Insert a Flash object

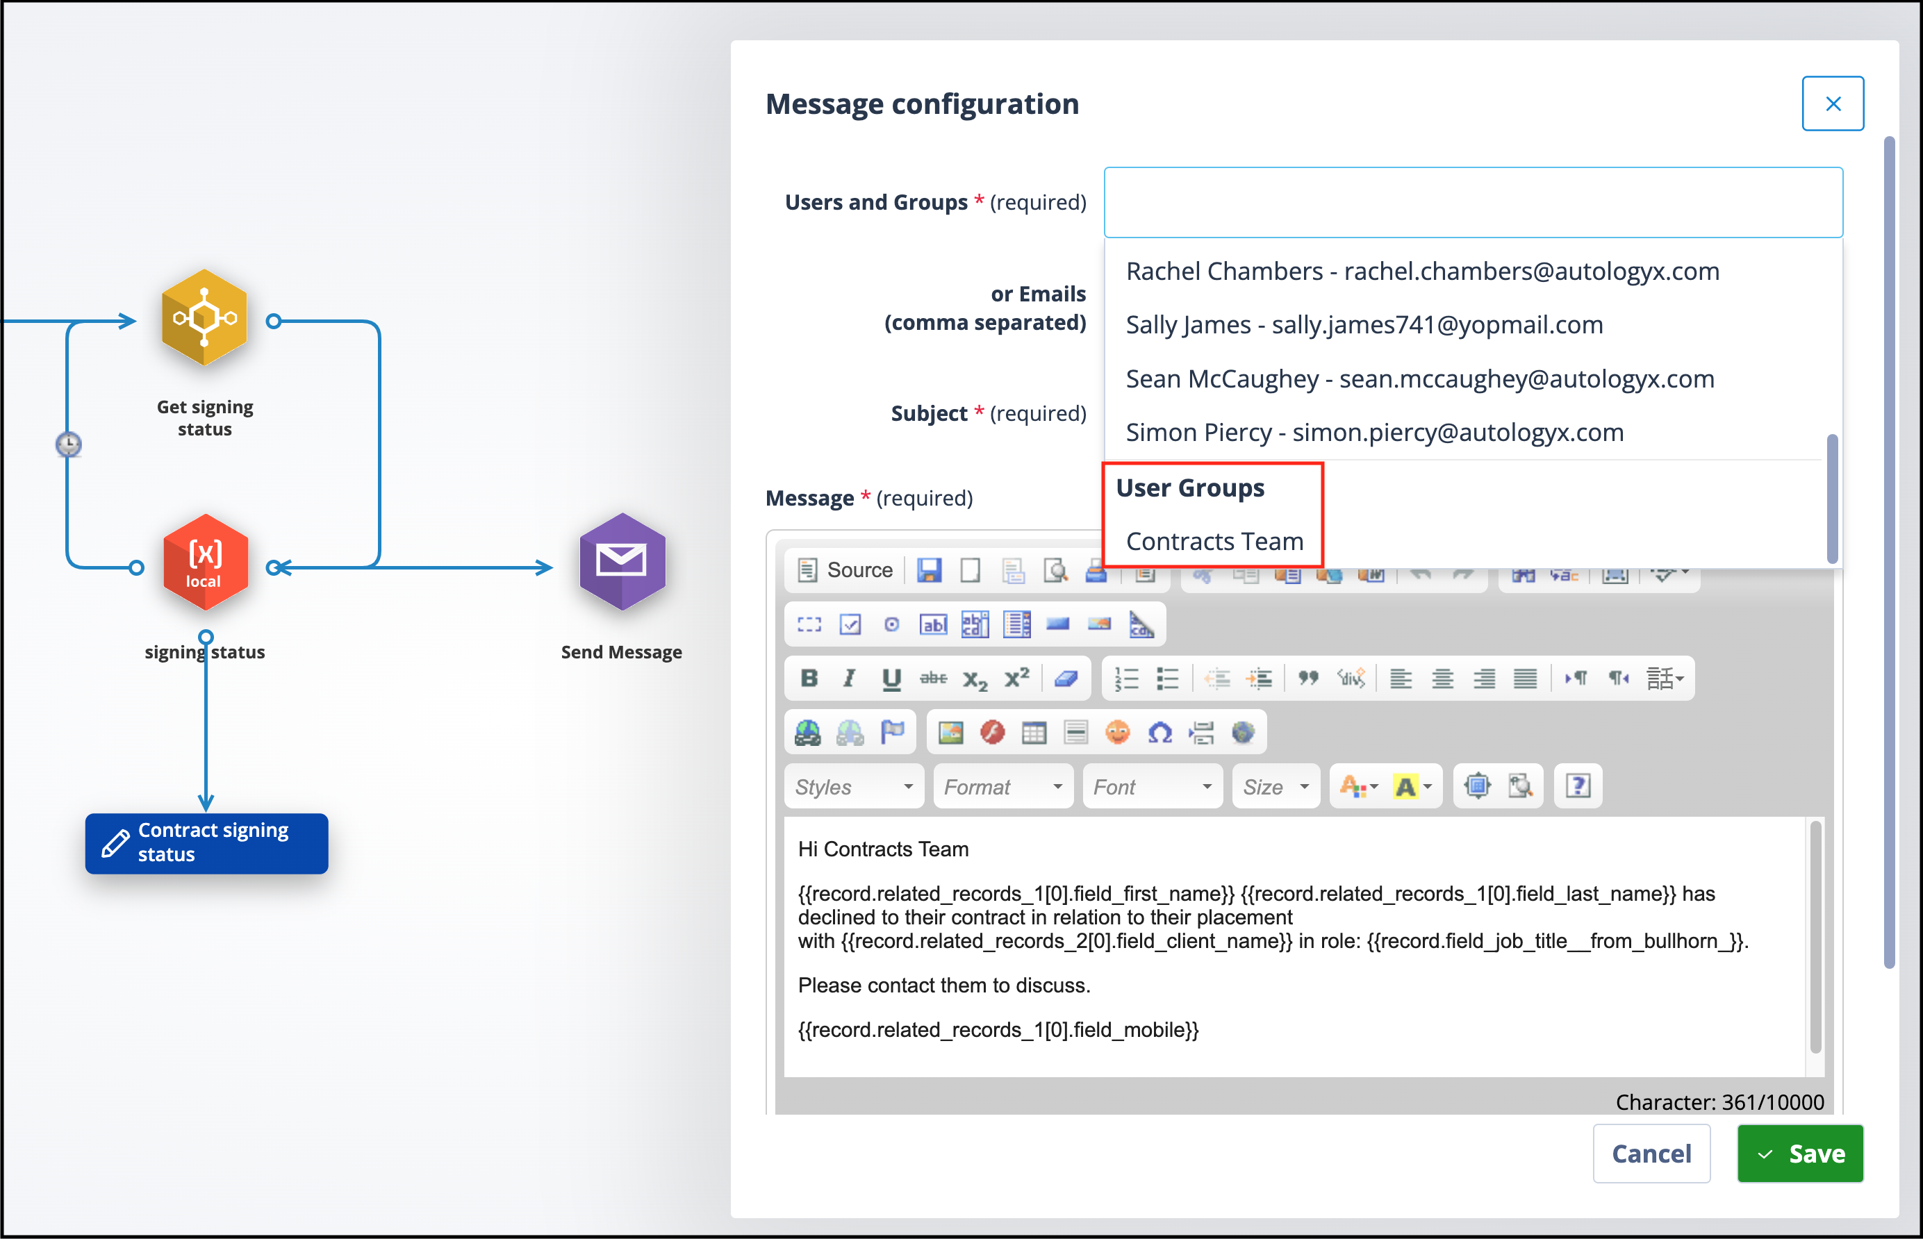tap(992, 732)
